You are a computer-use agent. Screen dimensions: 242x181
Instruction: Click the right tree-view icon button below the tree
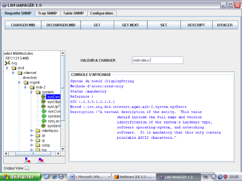(x=40, y=160)
